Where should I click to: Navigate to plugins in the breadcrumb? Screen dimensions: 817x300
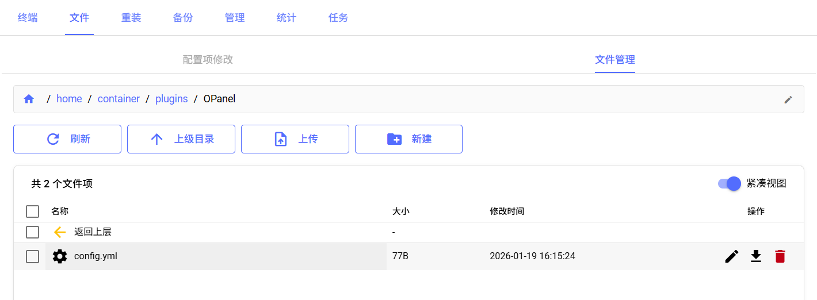[x=171, y=99]
